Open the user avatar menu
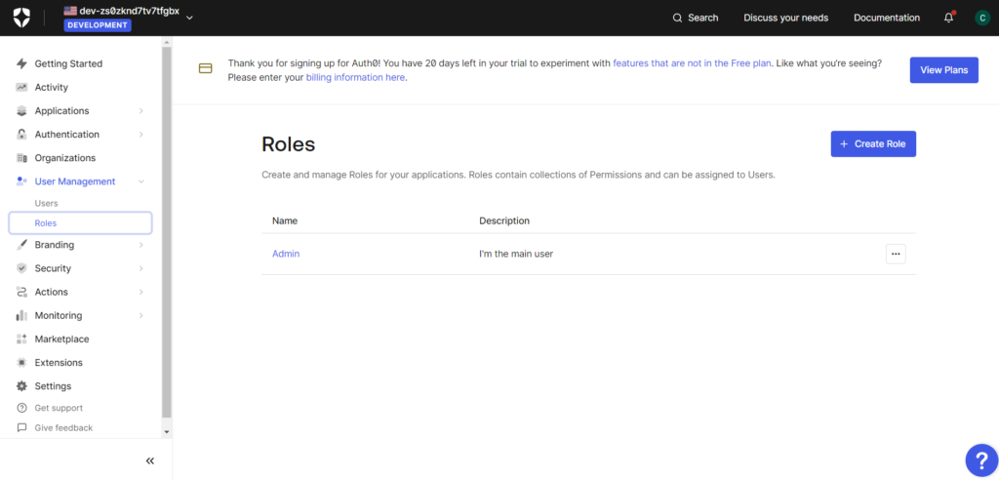 (981, 18)
